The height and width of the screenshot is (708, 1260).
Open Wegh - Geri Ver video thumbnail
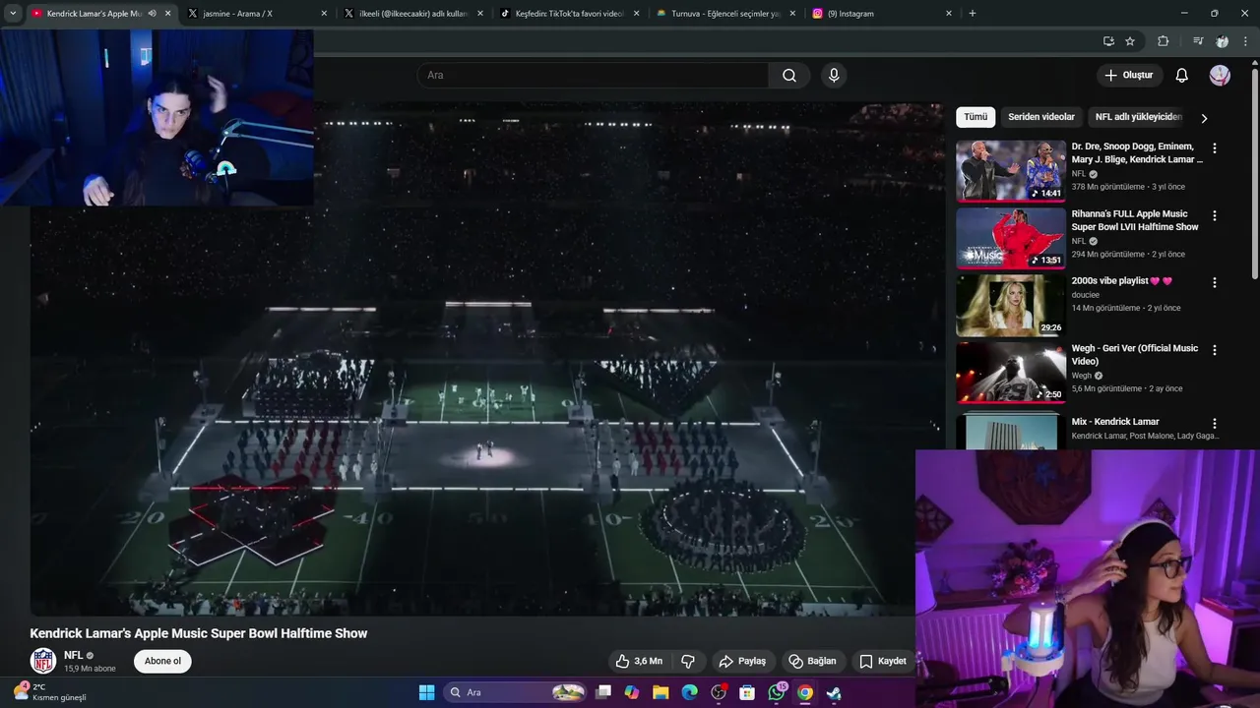(1011, 373)
